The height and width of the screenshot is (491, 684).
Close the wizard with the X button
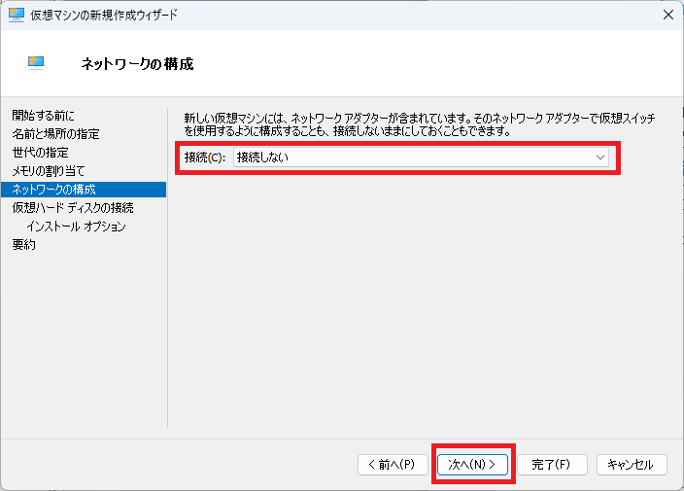(667, 15)
